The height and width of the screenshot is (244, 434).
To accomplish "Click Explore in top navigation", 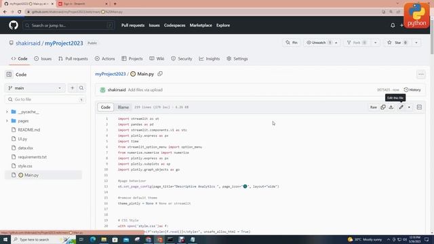I will pyautogui.click(x=223, y=25).
